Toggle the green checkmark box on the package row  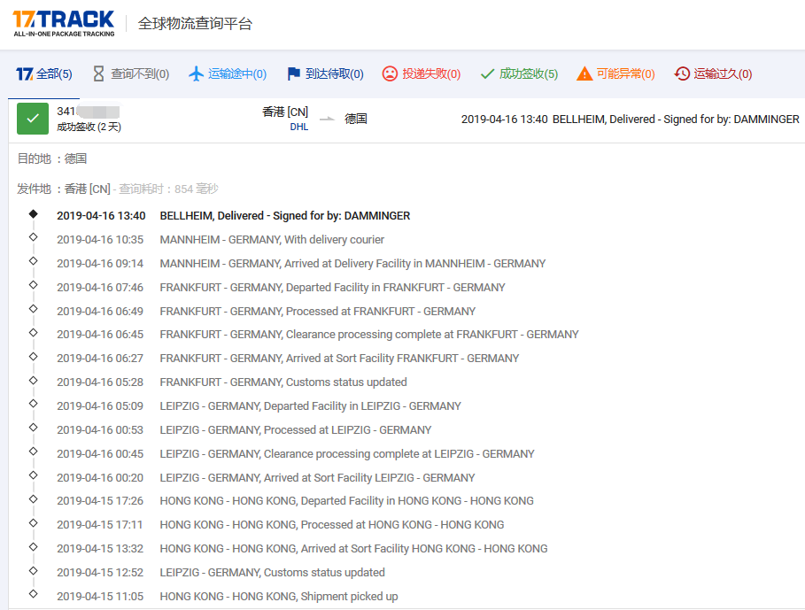(33, 119)
